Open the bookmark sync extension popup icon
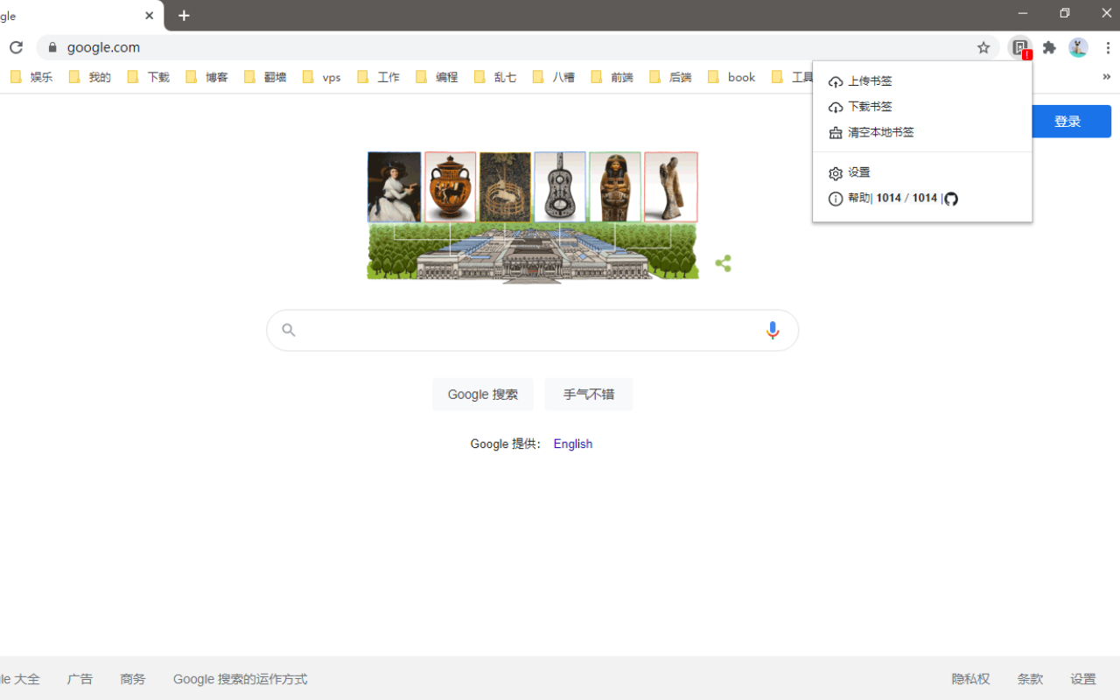 point(1019,47)
